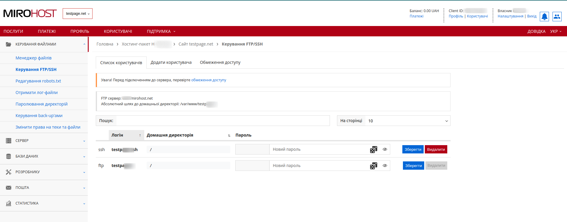
Task: Show password for ssh user
Action: point(385,149)
